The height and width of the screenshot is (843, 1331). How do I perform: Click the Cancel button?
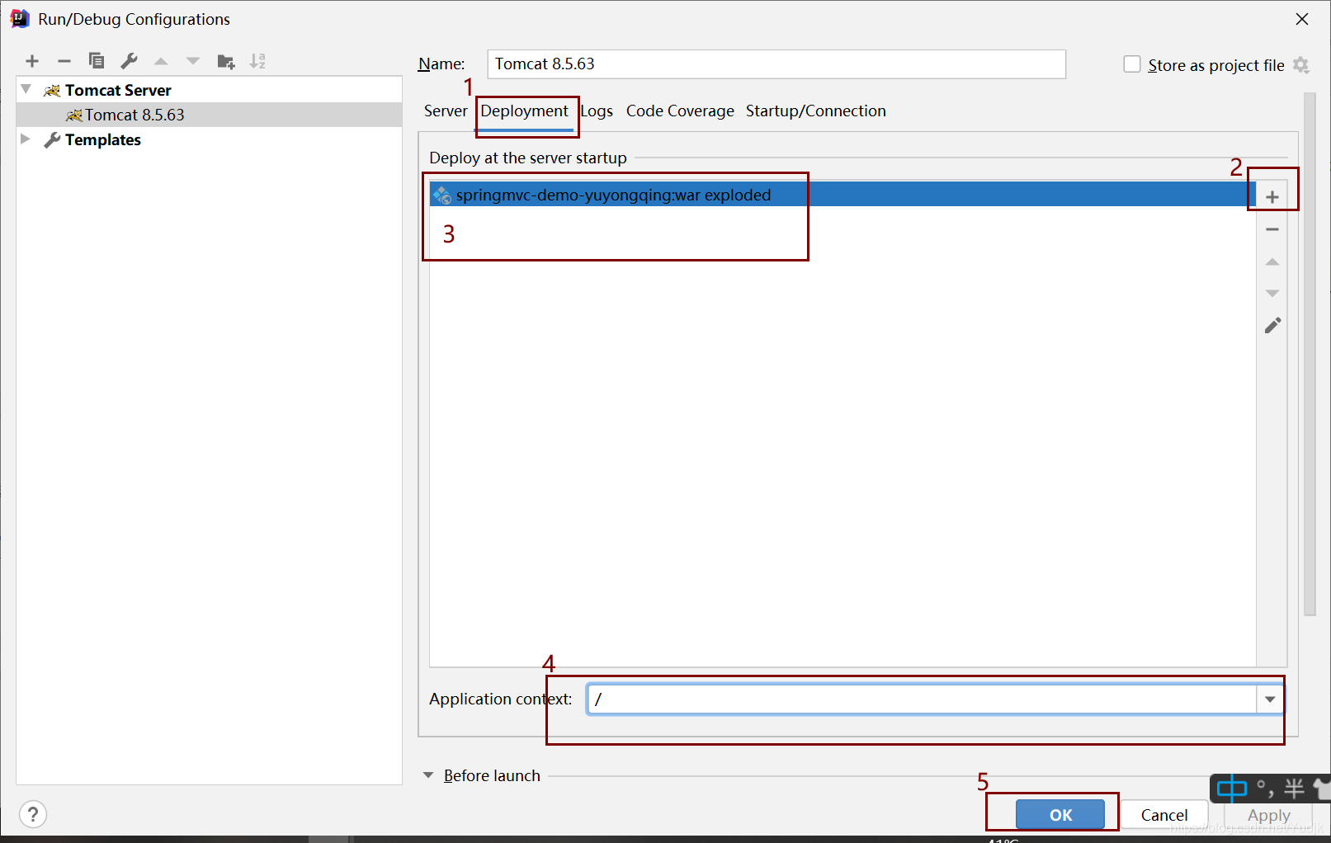coord(1164,815)
